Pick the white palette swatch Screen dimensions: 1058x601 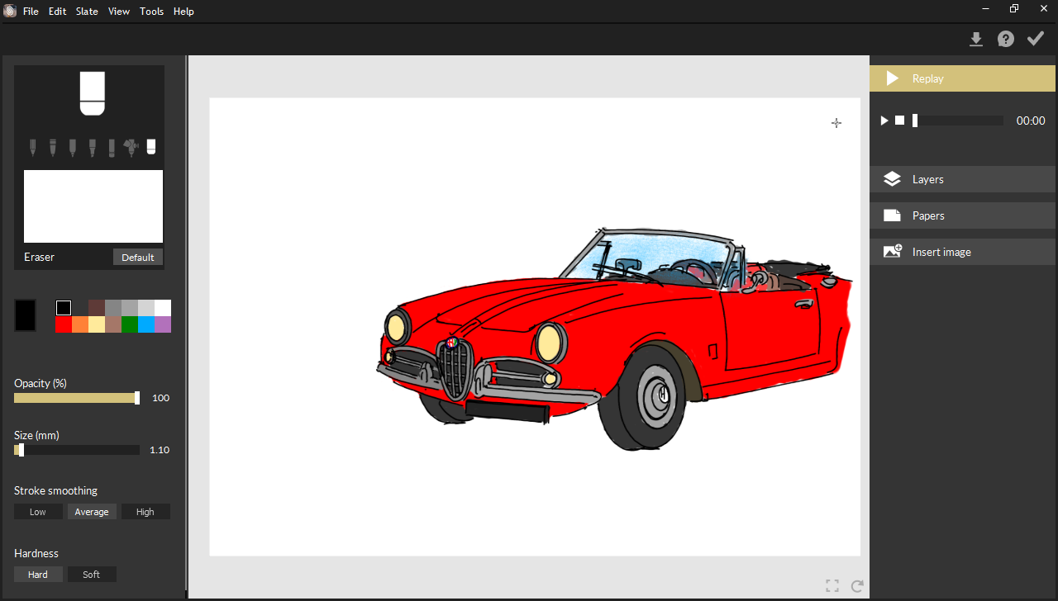[163, 308]
